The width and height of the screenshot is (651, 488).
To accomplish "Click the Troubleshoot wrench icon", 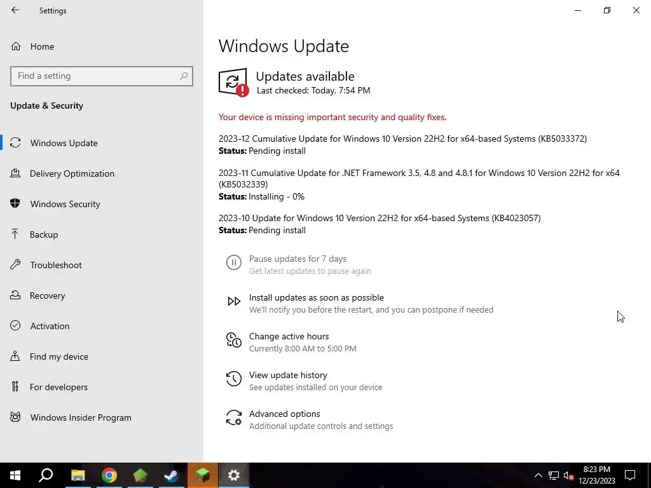I will 15,264.
